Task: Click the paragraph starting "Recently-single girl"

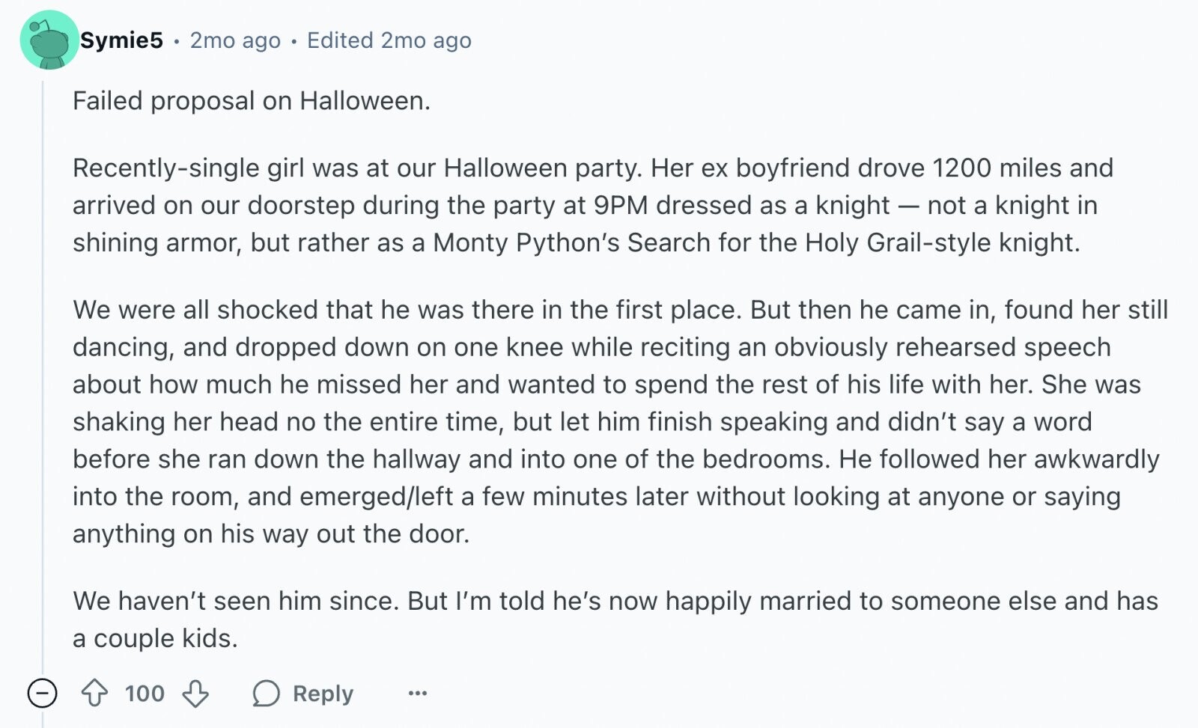Action: pyautogui.click(x=593, y=205)
